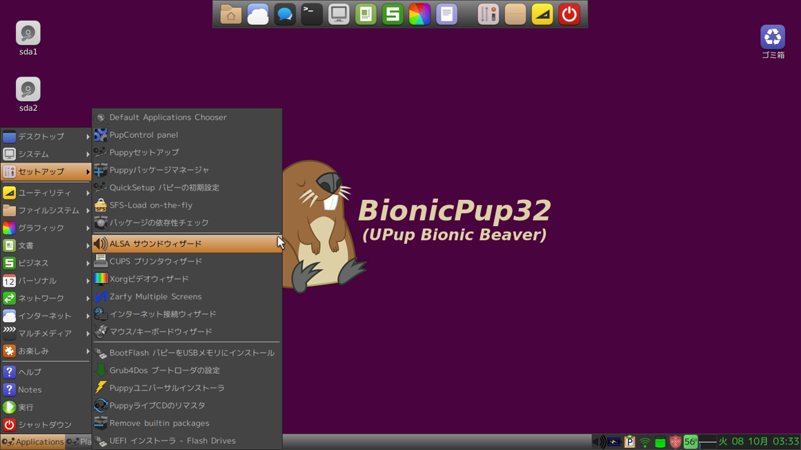Launch the terminal dock icon
801x450 pixels.
click(x=312, y=14)
